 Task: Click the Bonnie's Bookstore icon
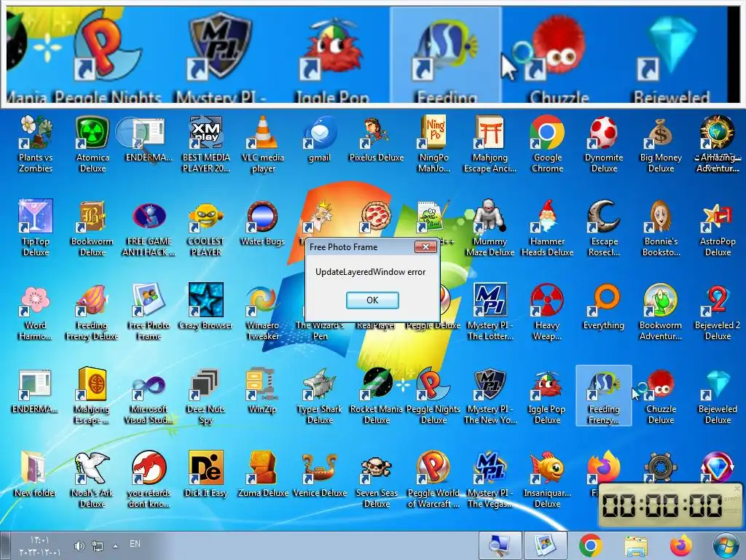coord(661,228)
